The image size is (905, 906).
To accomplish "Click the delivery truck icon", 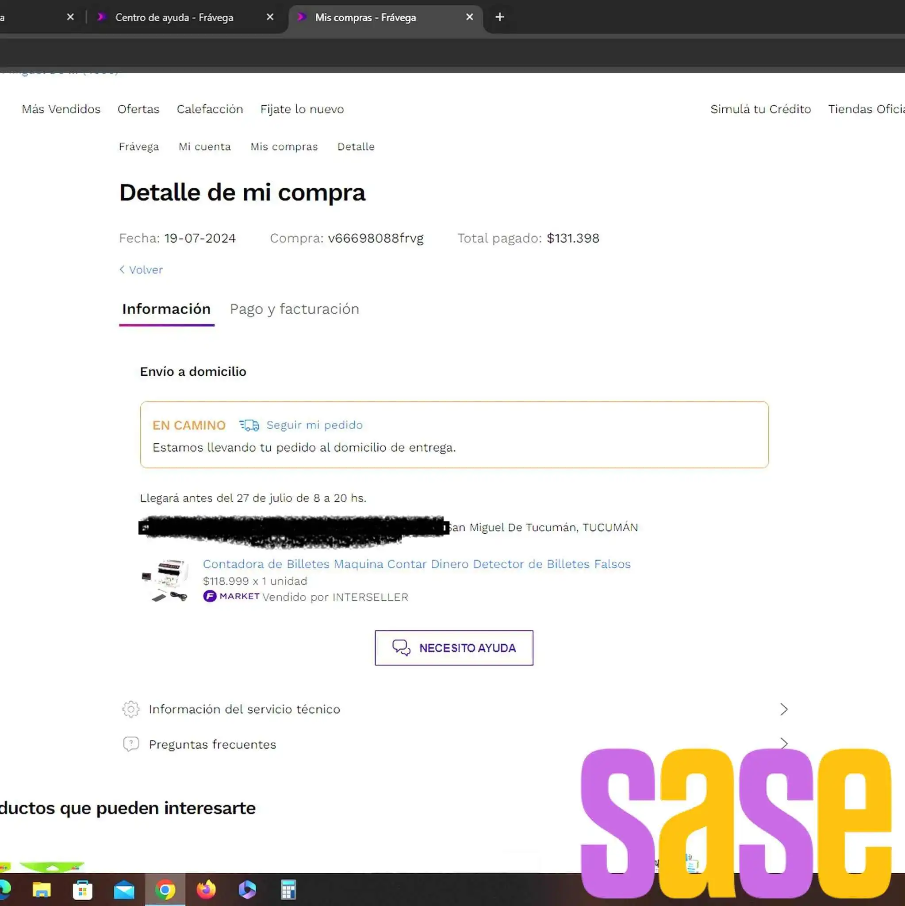I will [x=249, y=425].
